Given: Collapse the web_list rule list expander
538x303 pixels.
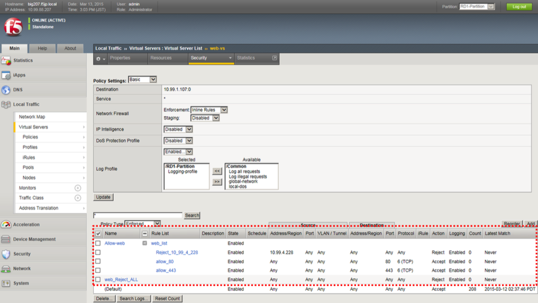Looking at the screenshot, I should 145,243.
